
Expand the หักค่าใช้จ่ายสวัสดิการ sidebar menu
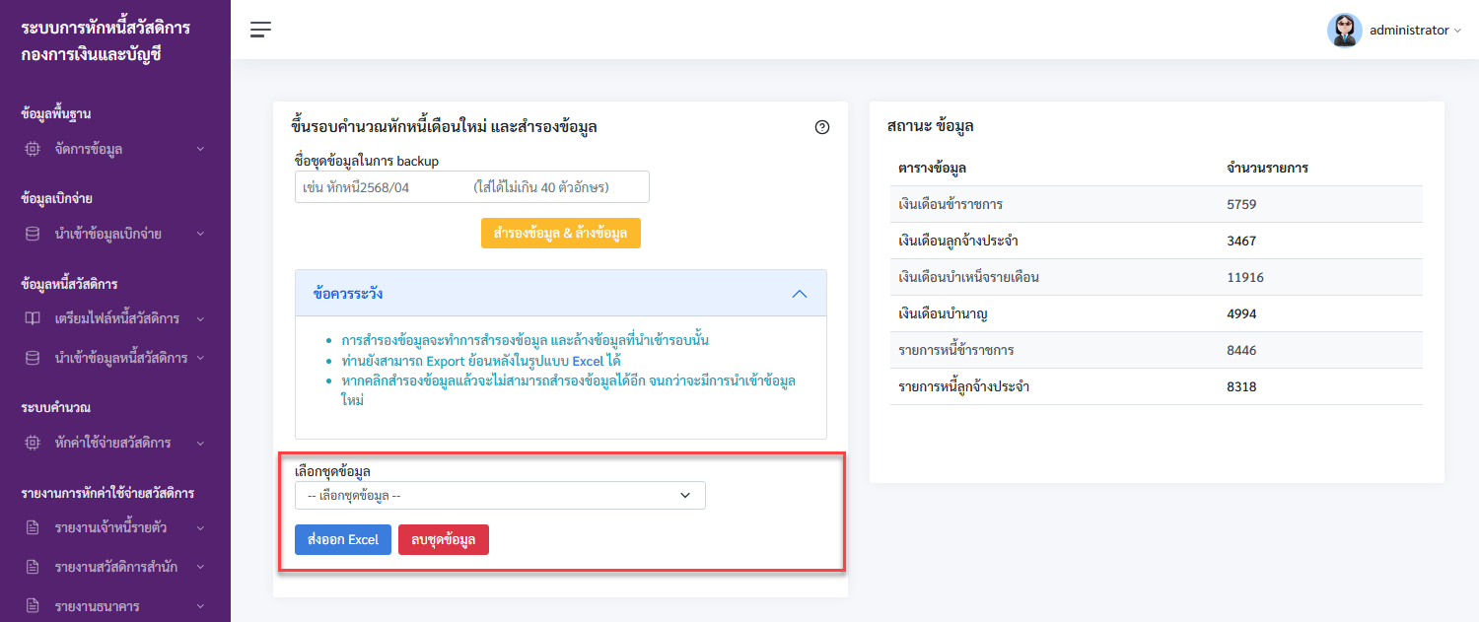coord(115,443)
